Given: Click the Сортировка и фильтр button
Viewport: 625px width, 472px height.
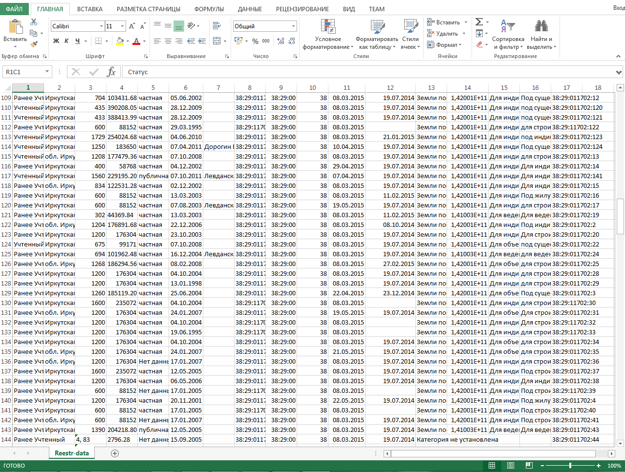Looking at the screenshot, I should [508, 34].
